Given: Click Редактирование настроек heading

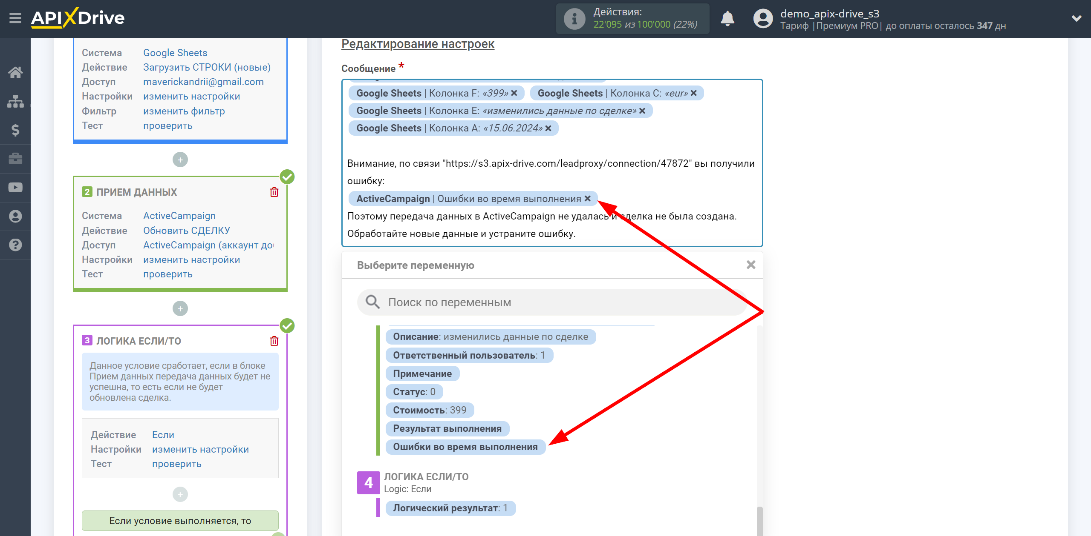Looking at the screenshot, I should tap(418, 44).
